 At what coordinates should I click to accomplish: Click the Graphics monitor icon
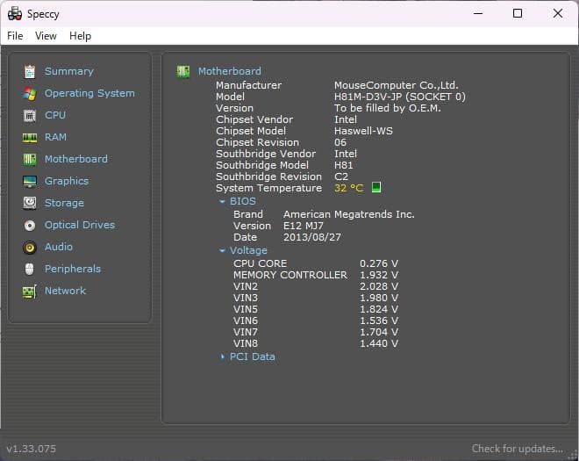30,181
